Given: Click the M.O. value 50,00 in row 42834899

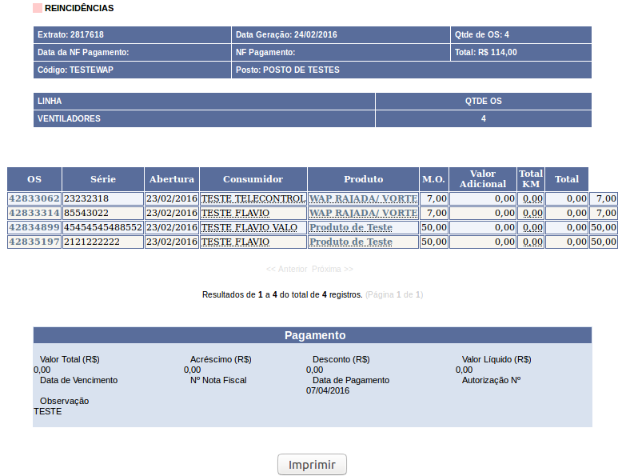Looking at the screenshot, I should pyautogui.click(x=434, y=227).
